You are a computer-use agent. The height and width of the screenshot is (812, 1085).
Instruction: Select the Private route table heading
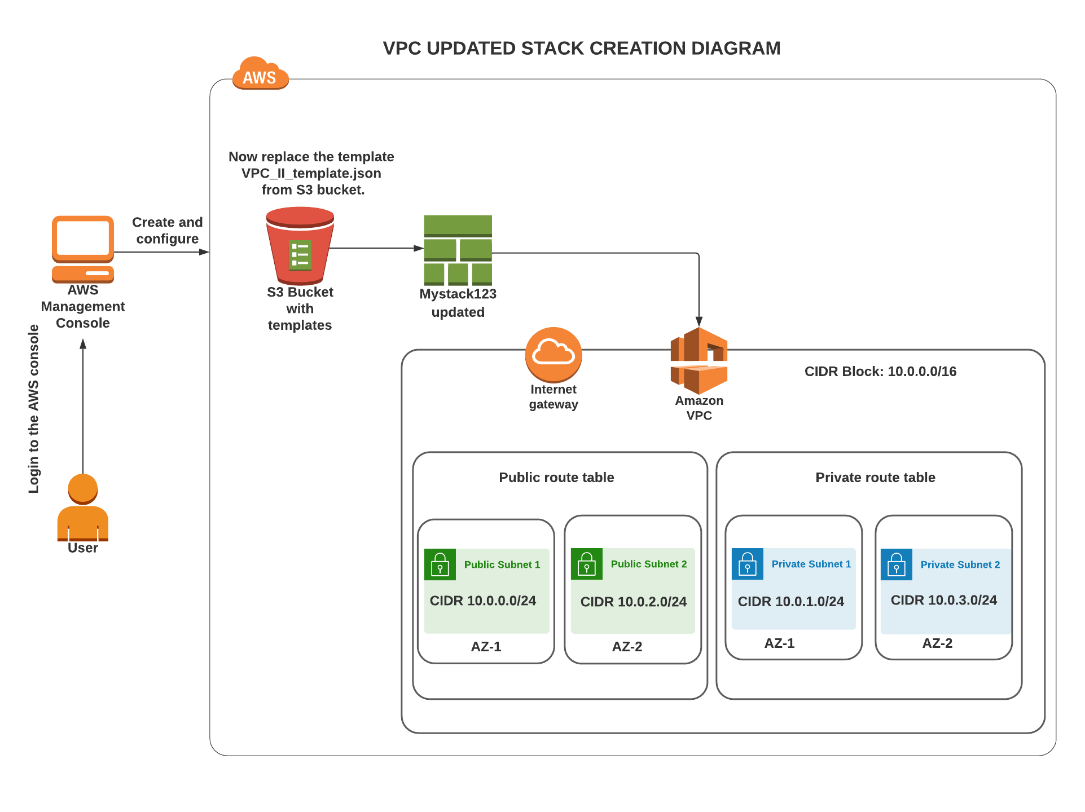click(875, 478)
